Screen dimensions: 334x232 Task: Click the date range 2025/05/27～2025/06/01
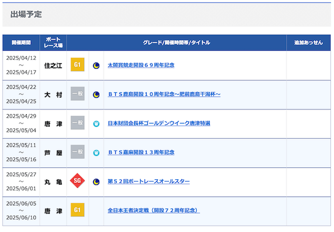point(21,181)
